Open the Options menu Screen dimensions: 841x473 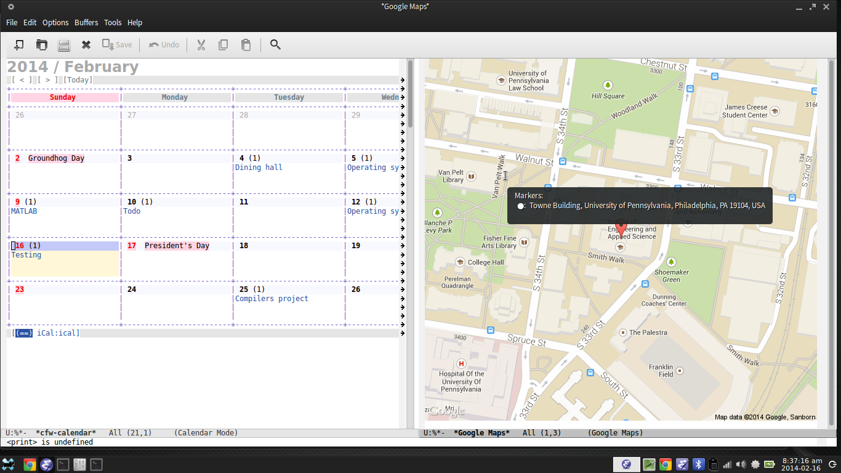coord(55,22)
